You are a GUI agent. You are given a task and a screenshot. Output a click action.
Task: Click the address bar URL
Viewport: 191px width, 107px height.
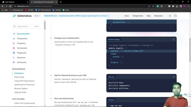click(34, 6)
